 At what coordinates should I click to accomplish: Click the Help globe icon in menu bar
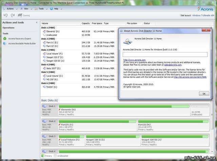click(52, 9)
